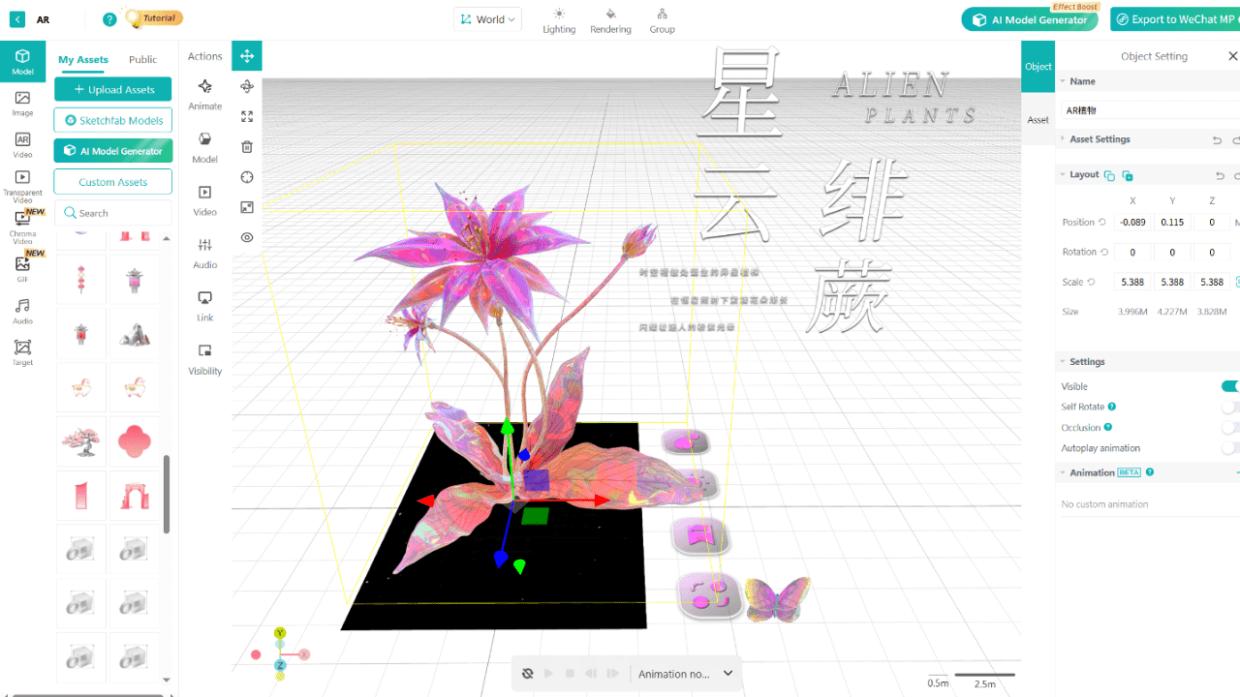The image size is (1240, 697).
Task: Open the GIF asset panel
Action: [x=21, y=264]
